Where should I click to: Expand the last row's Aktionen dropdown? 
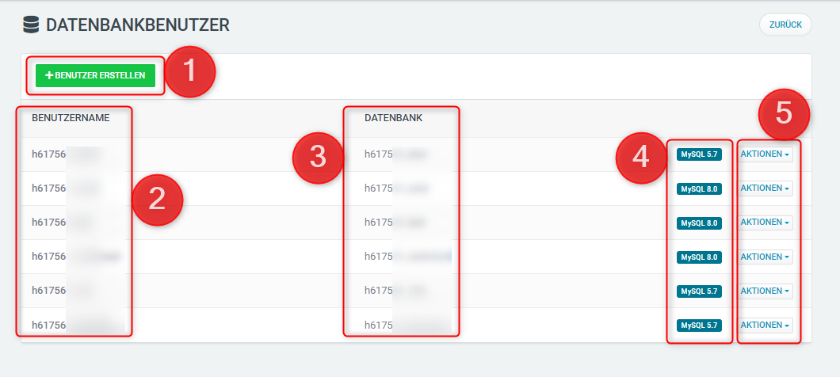coord(766,325)
